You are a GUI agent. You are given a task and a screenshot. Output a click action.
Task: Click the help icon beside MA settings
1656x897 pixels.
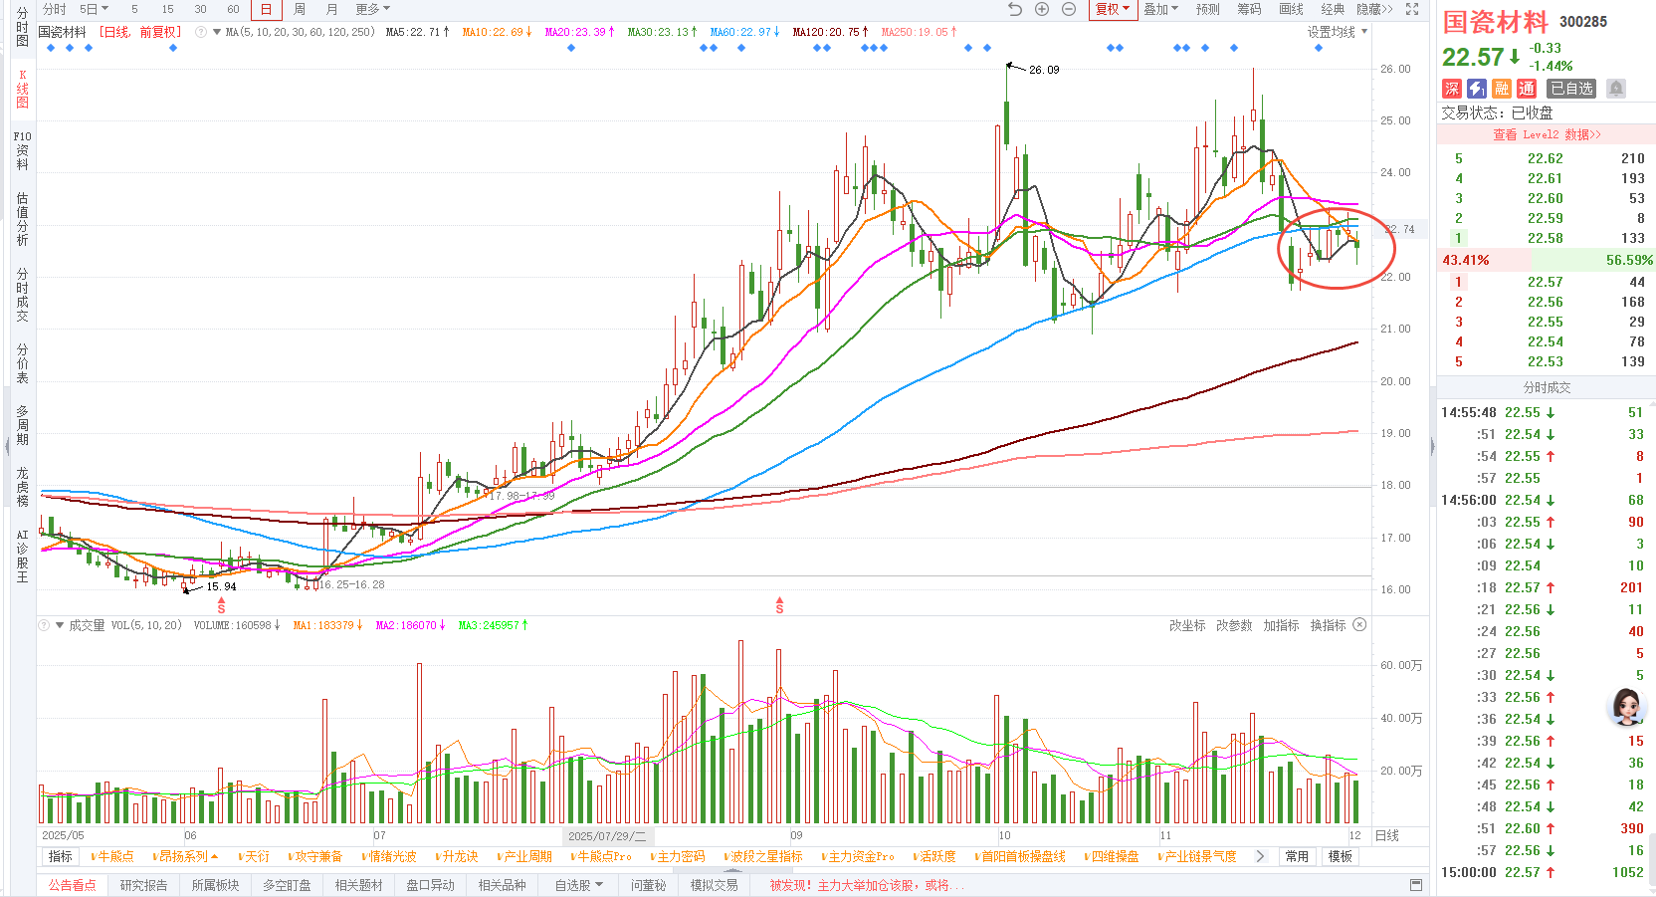pos(202,32)
